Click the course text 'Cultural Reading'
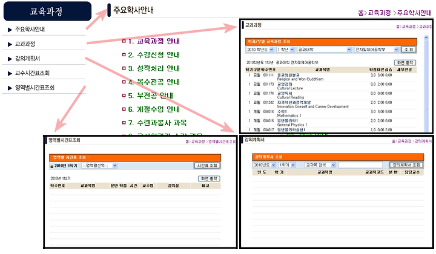Image resolution: width=436 pixels, height=254 pixels. 290,97
